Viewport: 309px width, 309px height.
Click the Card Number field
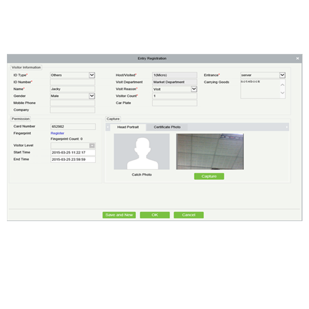72,126
